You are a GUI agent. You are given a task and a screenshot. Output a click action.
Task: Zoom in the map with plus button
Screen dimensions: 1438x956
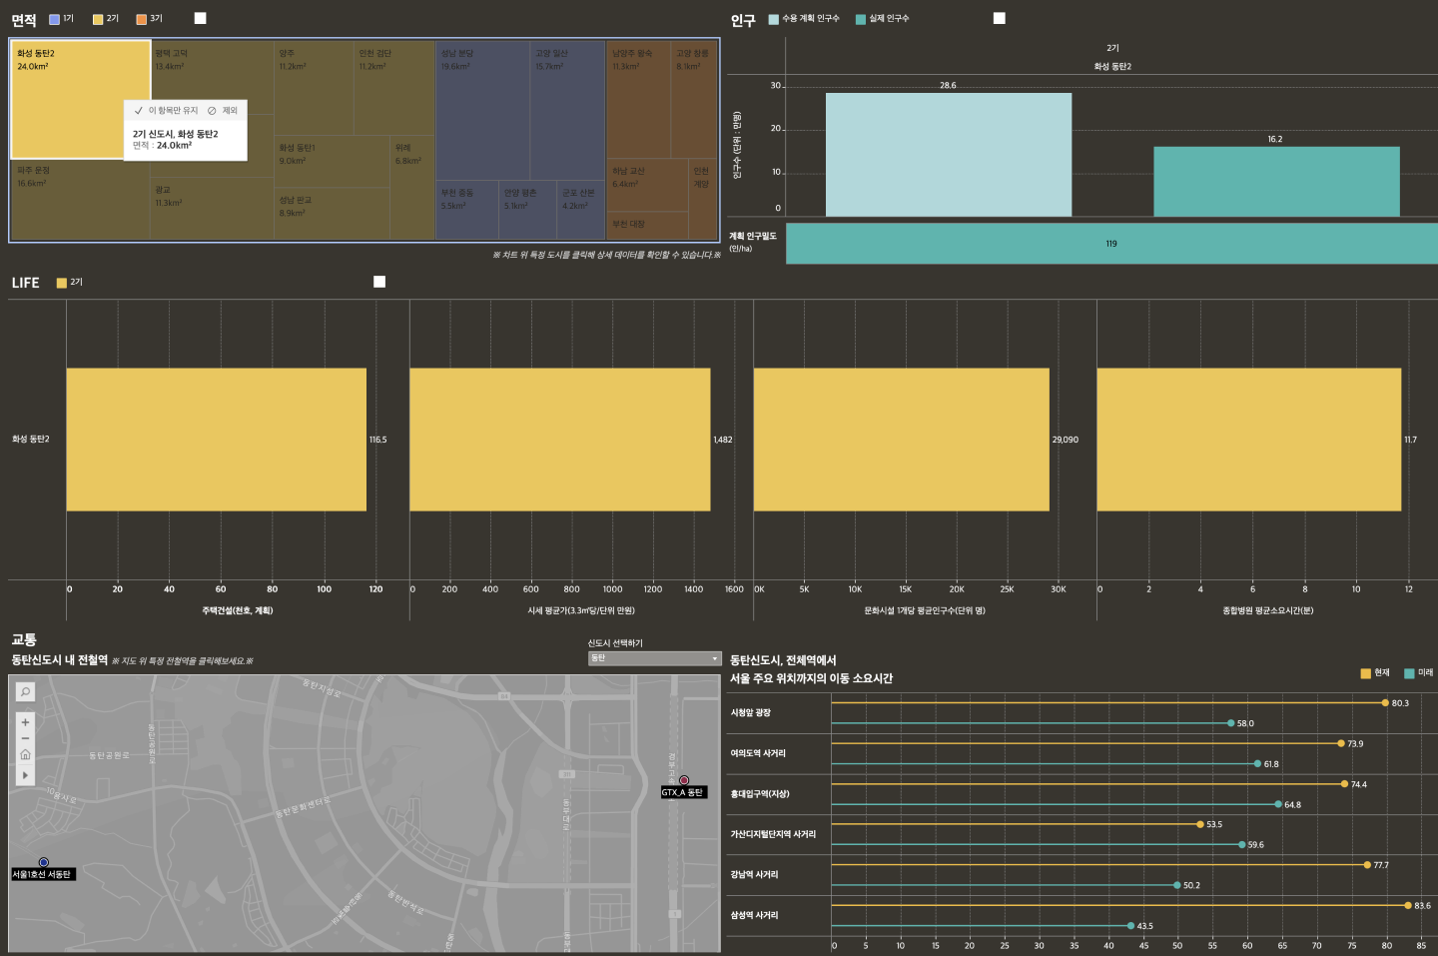(x=25, y=722)
